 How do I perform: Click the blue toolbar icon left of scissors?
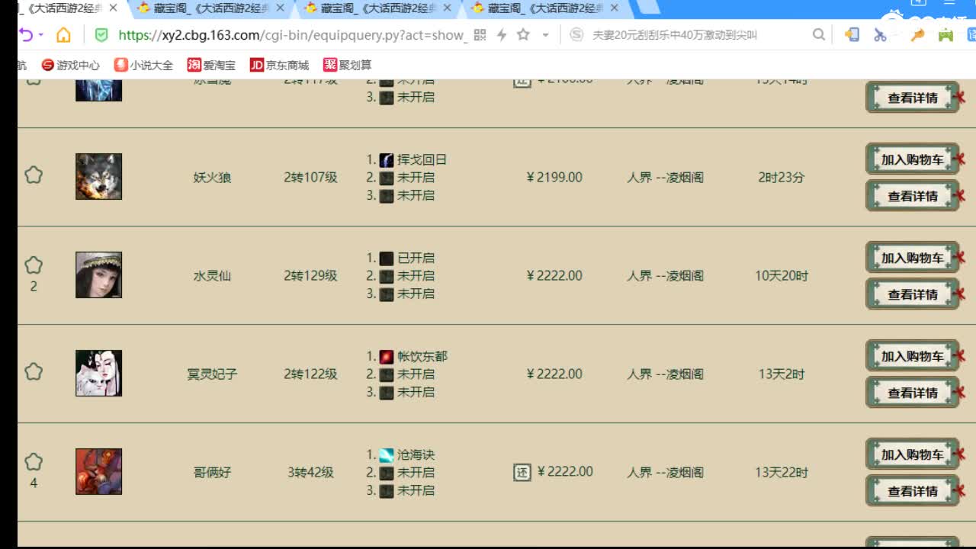pyautogui.click(x=852, y=35)
